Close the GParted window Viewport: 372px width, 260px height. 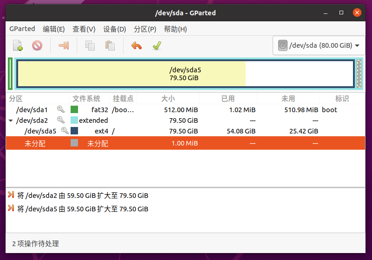pyautogui.click(x=357, y=13)
